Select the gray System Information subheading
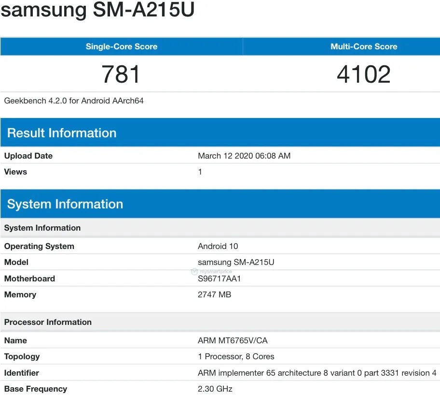 [42, 228]
